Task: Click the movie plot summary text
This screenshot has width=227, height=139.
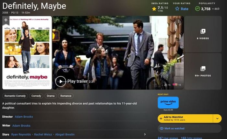Action: (x=69, y=106)
